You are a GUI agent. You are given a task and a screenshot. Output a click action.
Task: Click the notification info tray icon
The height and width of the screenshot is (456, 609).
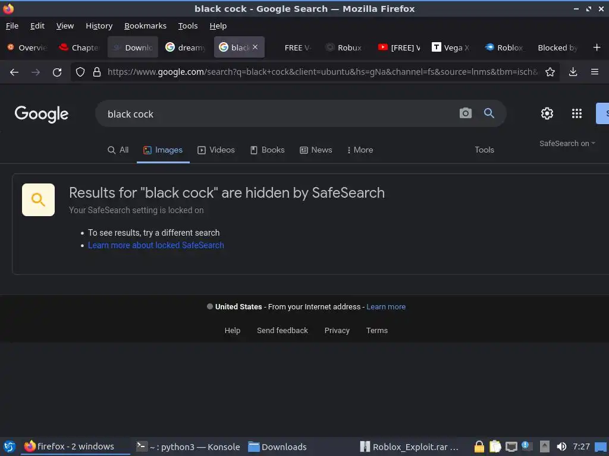click(527, 446)
